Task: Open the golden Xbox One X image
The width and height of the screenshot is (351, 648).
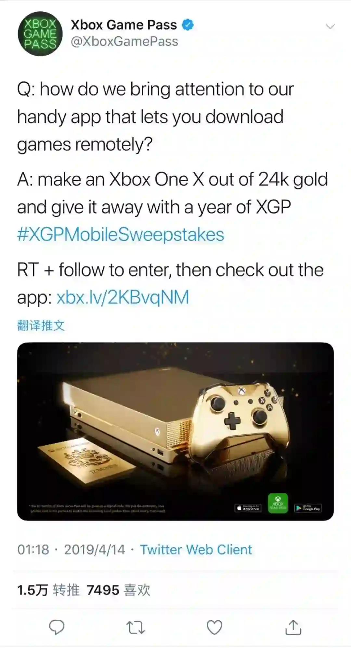Action: click(x=175, y=432)
